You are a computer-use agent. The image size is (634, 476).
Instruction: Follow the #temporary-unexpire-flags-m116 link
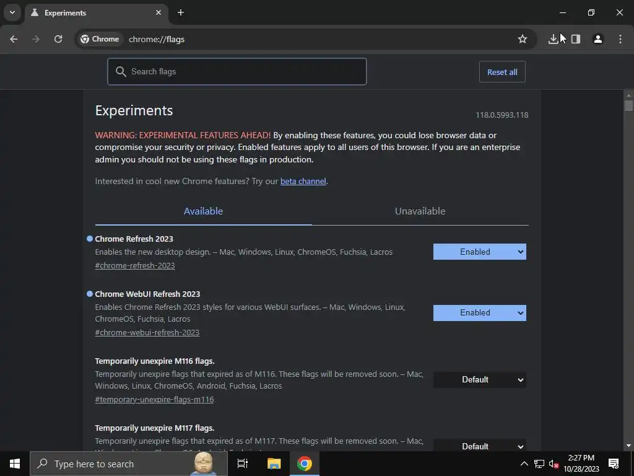(x=154, y=400)
